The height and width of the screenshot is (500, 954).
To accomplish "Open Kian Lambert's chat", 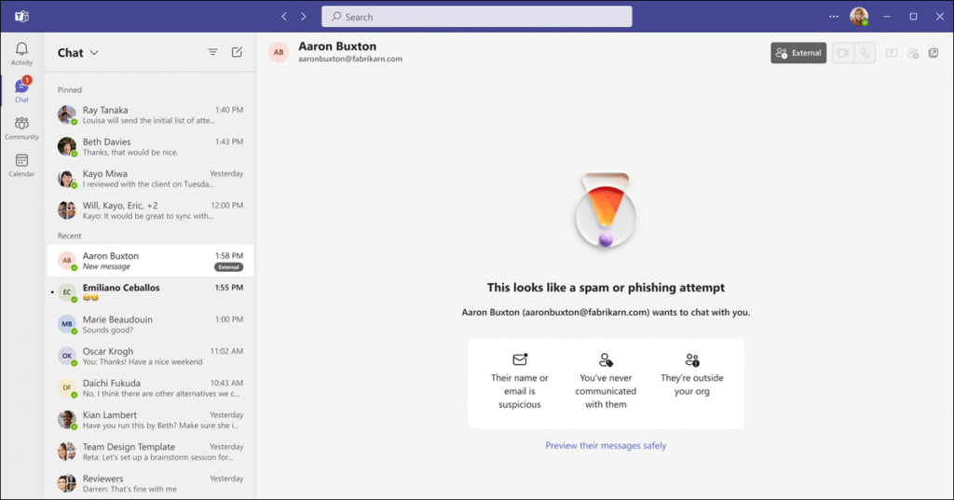I will (x=150, y=419).
